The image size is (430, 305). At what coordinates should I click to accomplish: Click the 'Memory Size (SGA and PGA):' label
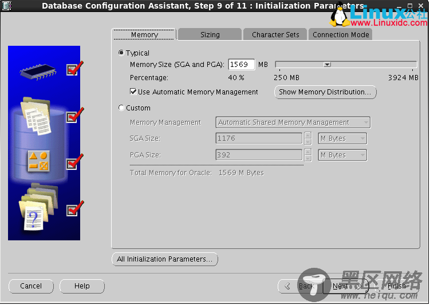177,65
